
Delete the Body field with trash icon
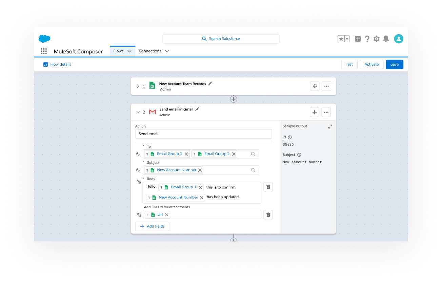point(268,187)
